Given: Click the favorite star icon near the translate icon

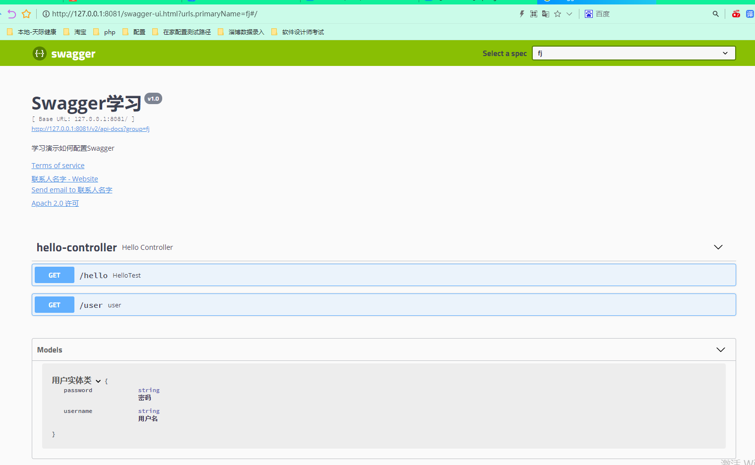Looking at the screenshot, I should [x=558, y=14].
